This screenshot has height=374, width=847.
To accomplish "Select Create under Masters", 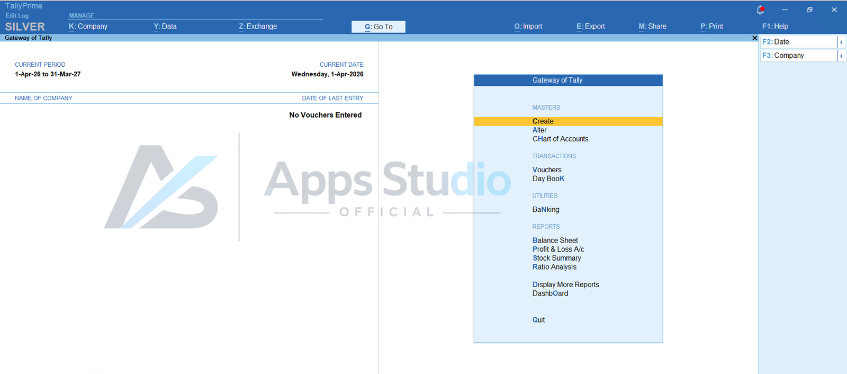I will [568, 121].
